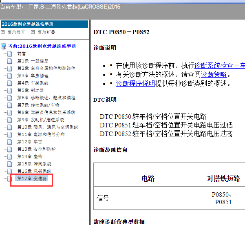Collapse all menus with 菜单折叠

(x=46, y=32)
